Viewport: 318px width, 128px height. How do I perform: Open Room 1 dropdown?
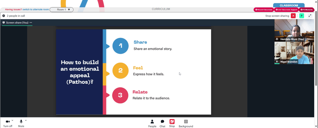point(62,10)
